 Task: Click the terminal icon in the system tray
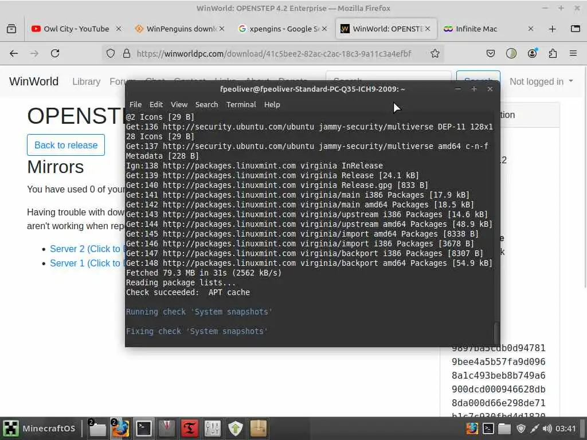click(488, 429)
